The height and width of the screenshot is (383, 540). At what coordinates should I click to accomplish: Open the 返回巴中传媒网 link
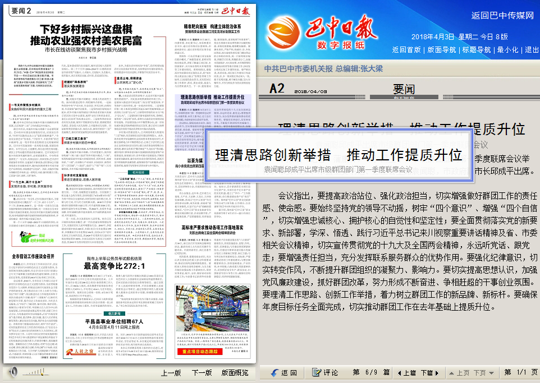(502, 16)
